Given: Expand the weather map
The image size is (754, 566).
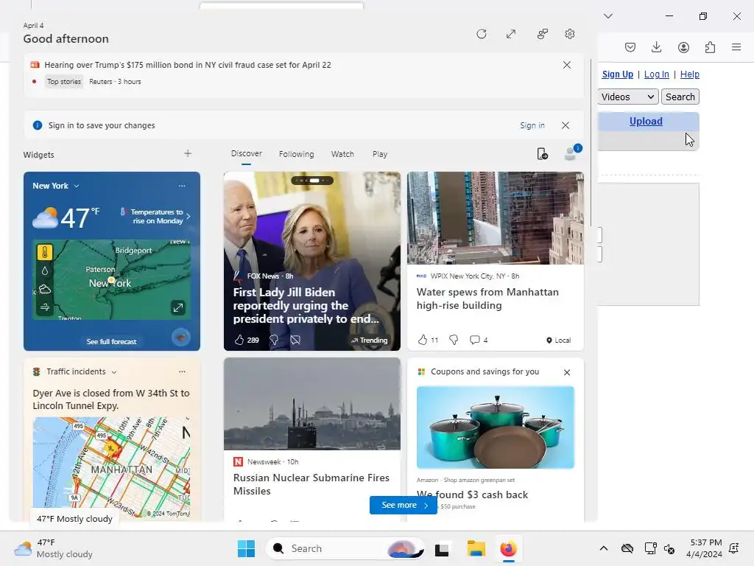Looking at the screenshot, I should tap(178, 307).
